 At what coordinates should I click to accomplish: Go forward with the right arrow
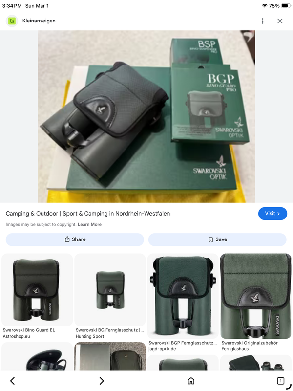(102, 381)
